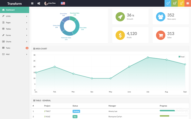Expand the Forms submenu arrow
Image resolution: width=191 pixels, height=119 pixels.
pos(27,35)
